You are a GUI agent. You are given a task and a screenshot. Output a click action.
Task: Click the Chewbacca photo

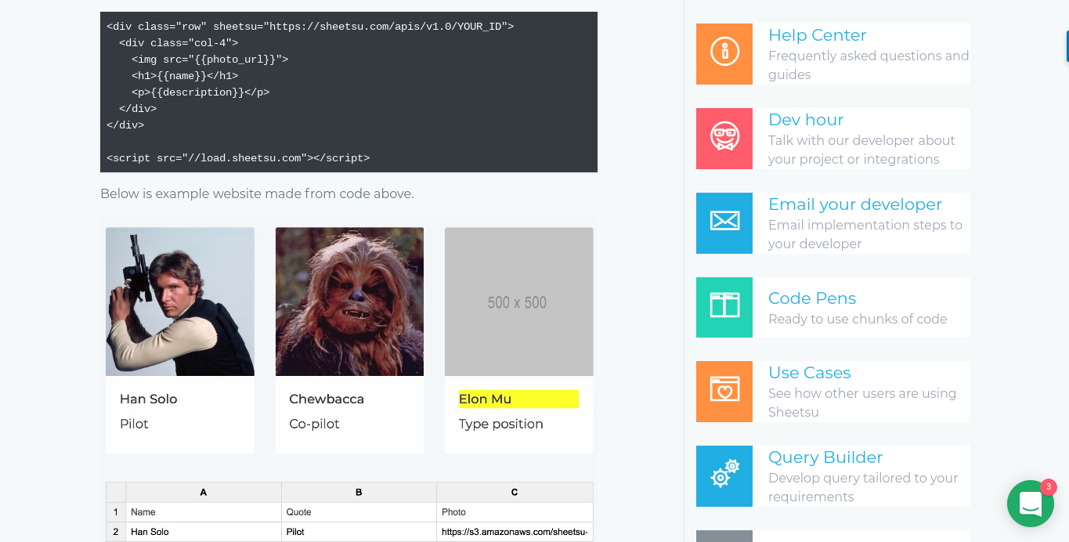(x=349, y=302)
